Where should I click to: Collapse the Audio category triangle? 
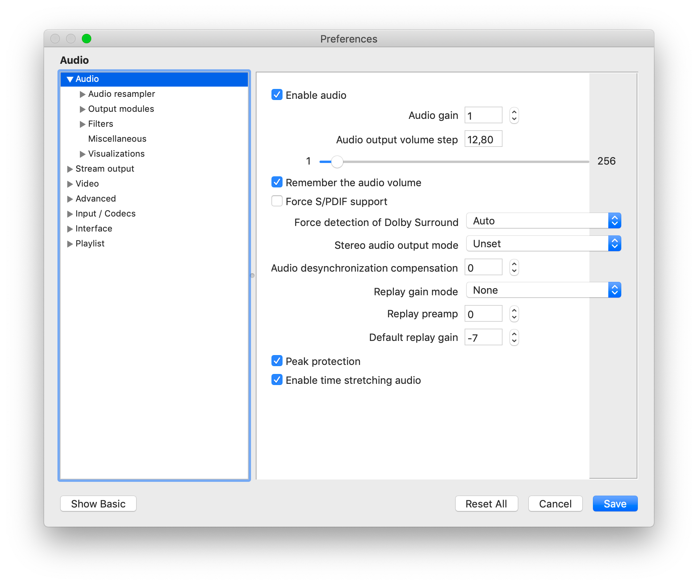click(70, 79)
